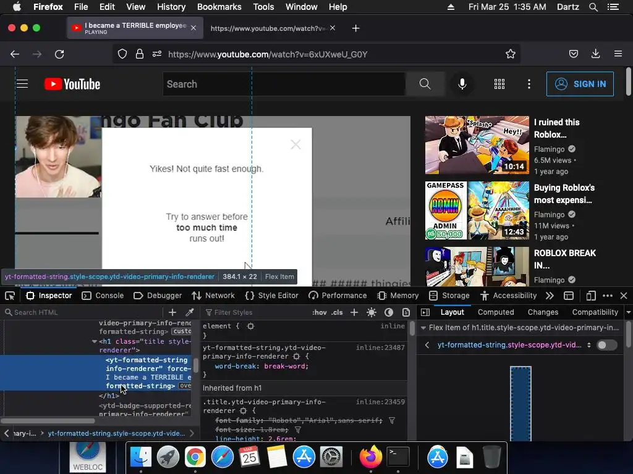Switch to the Debugger tab
The width and height of the screenshot is (633, 474).
pyautogui.click(x=158, y=296)
